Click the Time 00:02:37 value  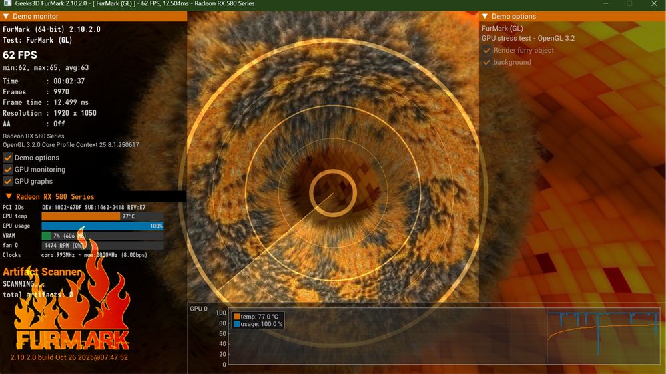(x=69, y=81)
